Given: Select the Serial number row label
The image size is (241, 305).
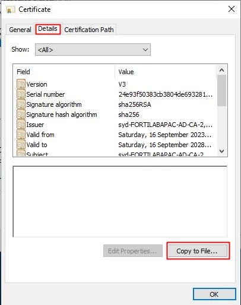Looking at the screenshot, I should 46,94.
